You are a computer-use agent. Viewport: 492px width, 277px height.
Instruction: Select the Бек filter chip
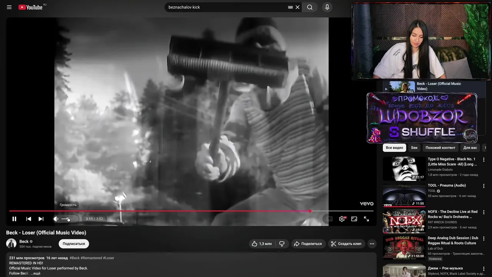(414, 148)
